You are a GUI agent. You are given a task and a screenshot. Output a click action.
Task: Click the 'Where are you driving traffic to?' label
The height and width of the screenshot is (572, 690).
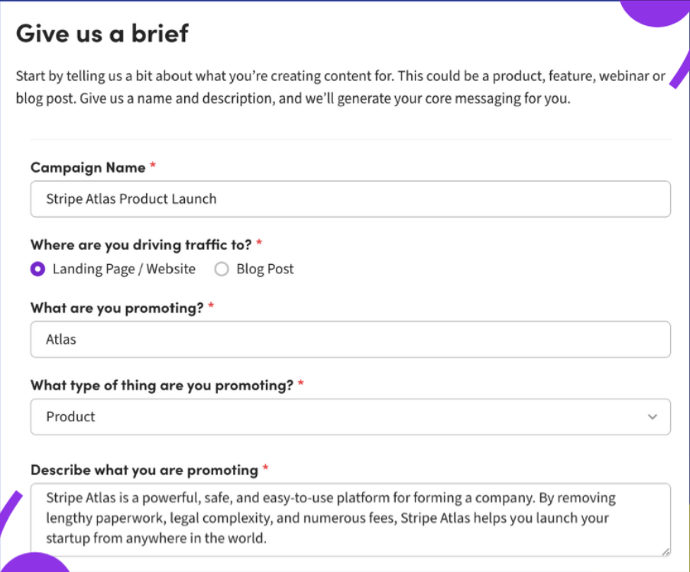point(141,244)
